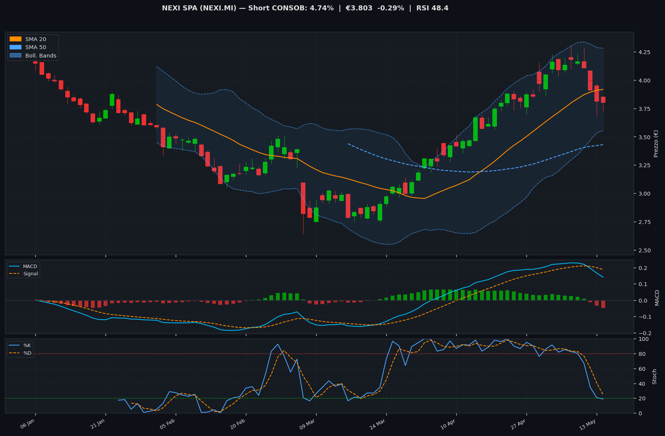Click the 0.2 MACD axis label
The image size is (665, 436).
(642, 268)
